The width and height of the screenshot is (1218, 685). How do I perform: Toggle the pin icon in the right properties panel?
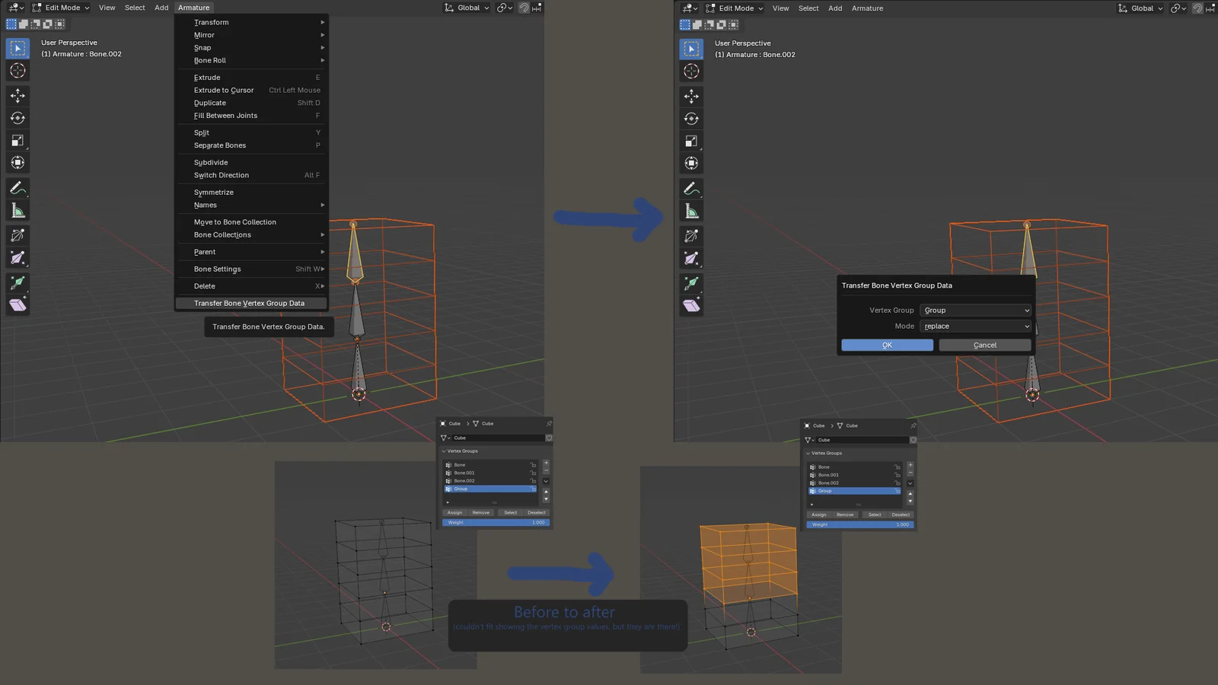pyautogui.click(x=913, y=425)
